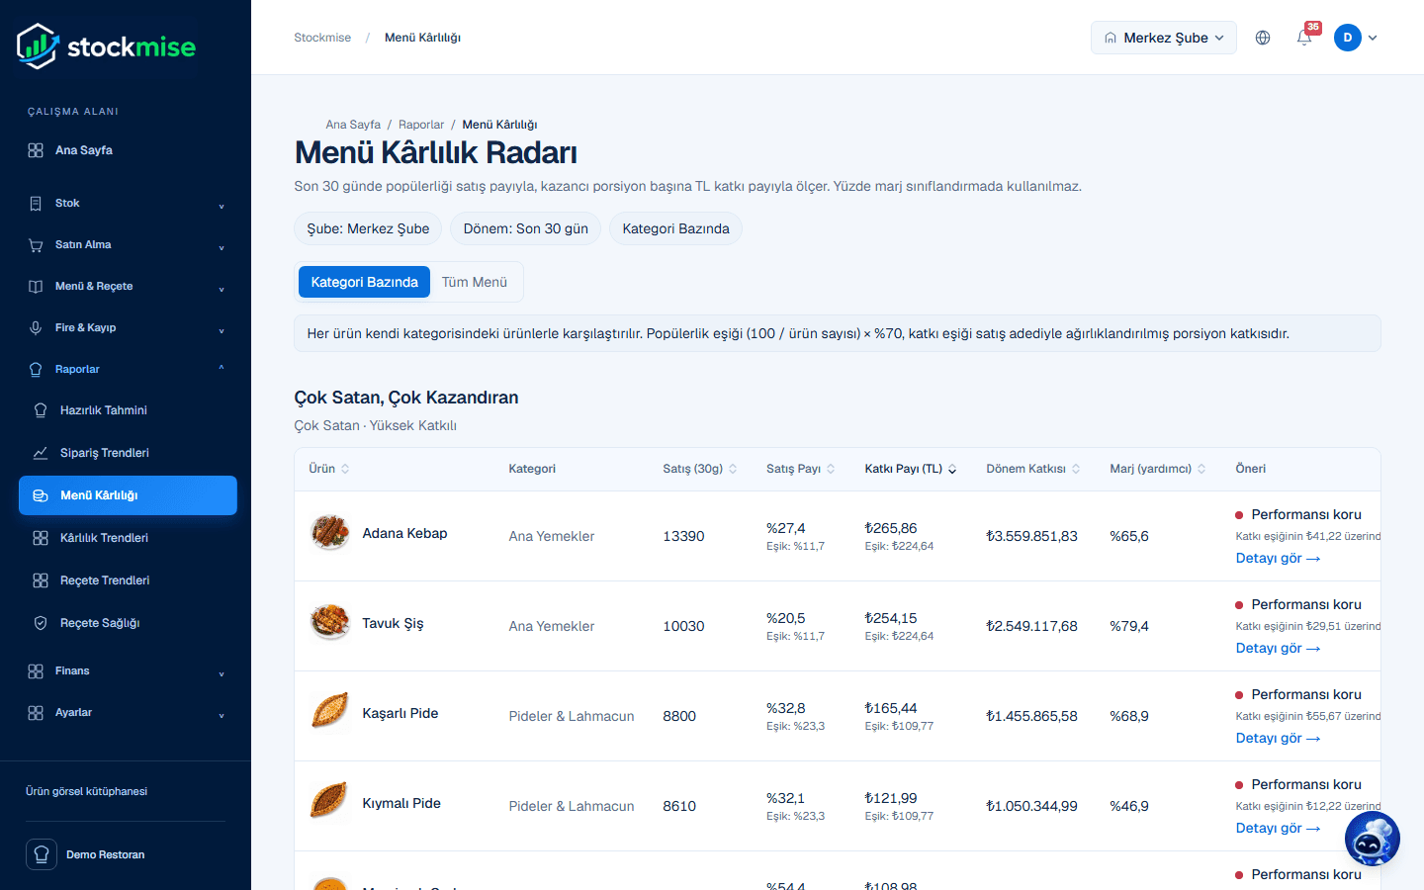
Task: Click the Adana Kebap thumbnail
Action: click(x=330, y=533)
